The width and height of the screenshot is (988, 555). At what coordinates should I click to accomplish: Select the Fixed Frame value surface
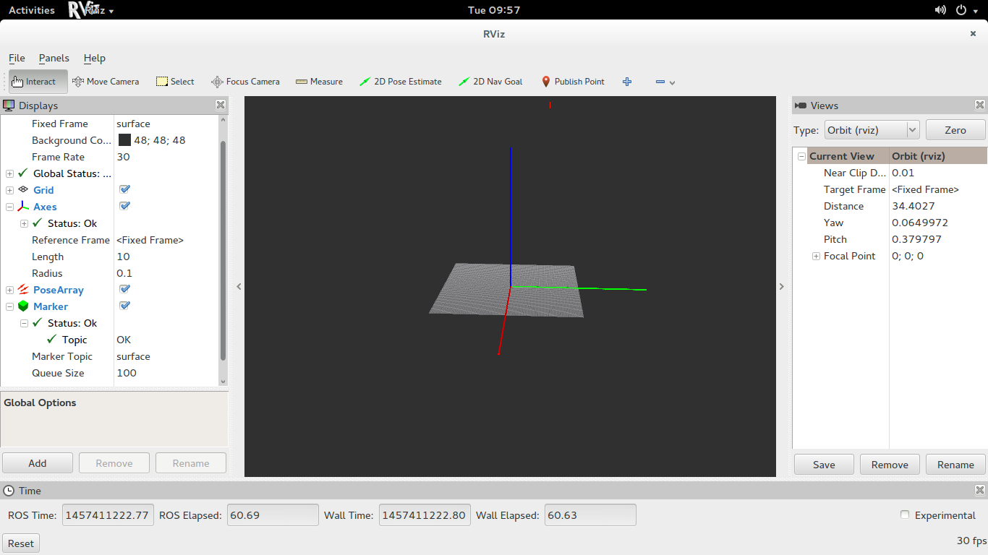(x=133, y=124)
